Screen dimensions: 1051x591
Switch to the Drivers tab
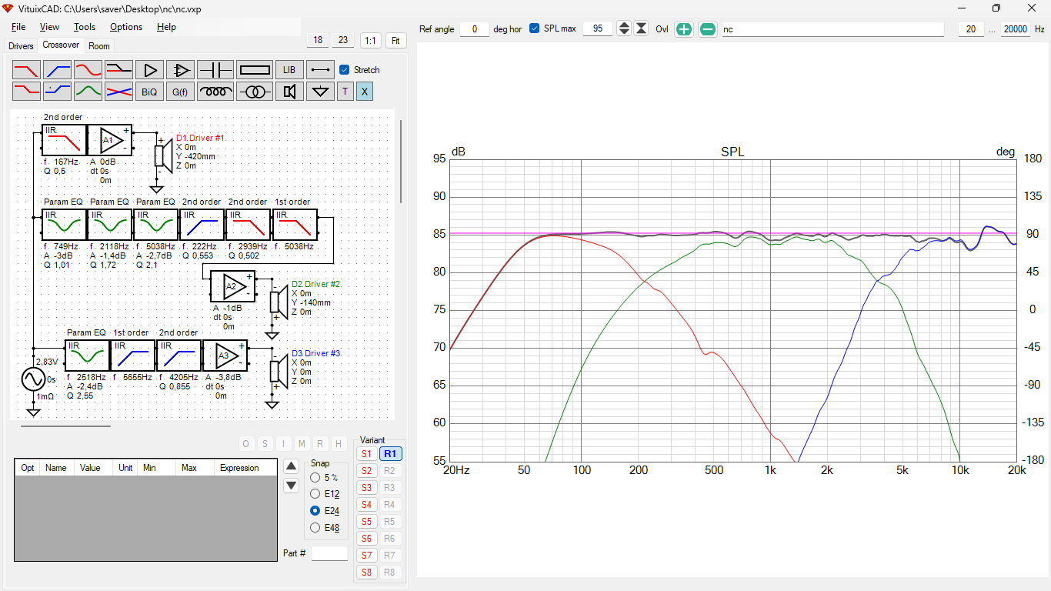coord(21,46)
